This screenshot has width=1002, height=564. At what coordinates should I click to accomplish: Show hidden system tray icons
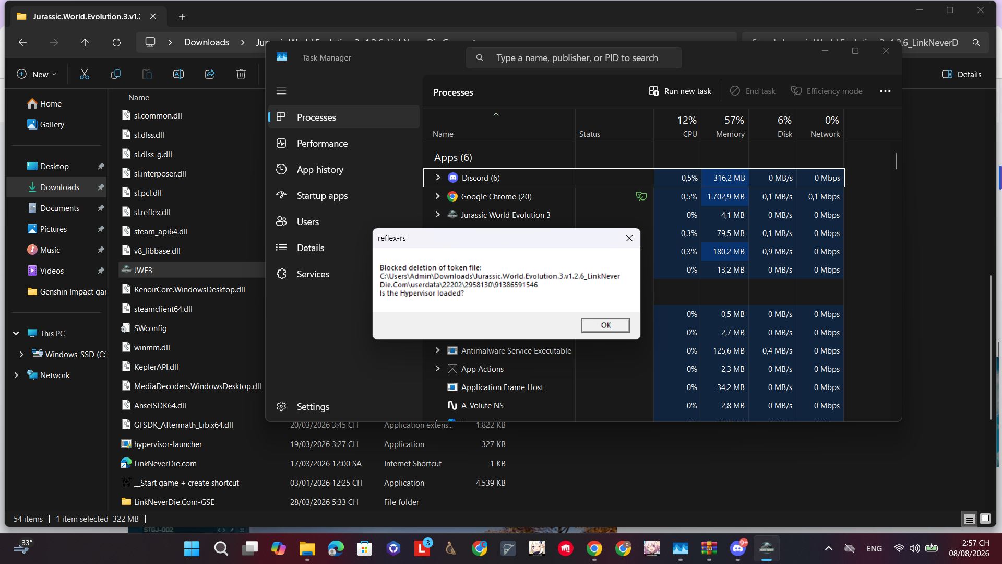[x=828, y=548]
